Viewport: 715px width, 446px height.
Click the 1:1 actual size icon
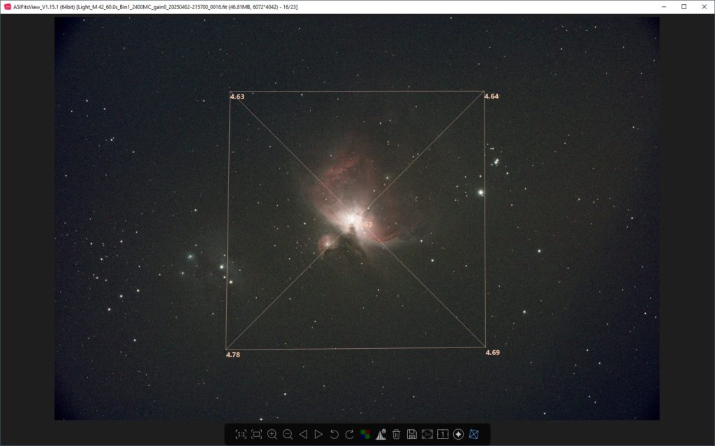pos(241,434)
